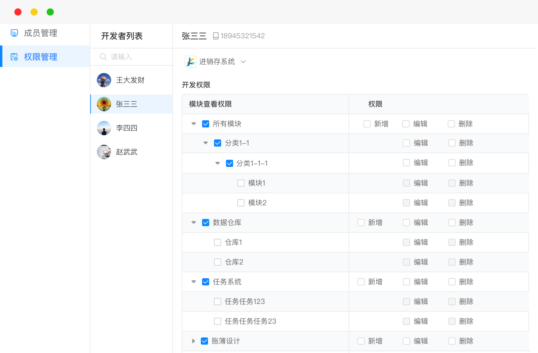This screenshot has width=538, height=353.
Task: Click the search magnifier icon
Action: (x=103, y=57)
